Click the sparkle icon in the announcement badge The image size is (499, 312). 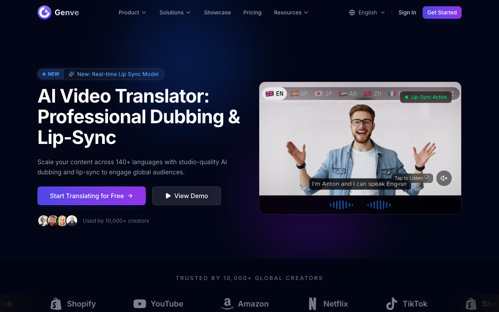coord(71,74)
